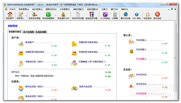Open the 统计报表(S) menu
This screenshot has height=103, width=181.
click(x=37, y=9)
